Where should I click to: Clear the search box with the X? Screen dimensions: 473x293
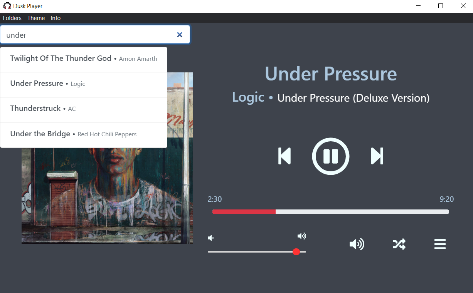[179, 35]
